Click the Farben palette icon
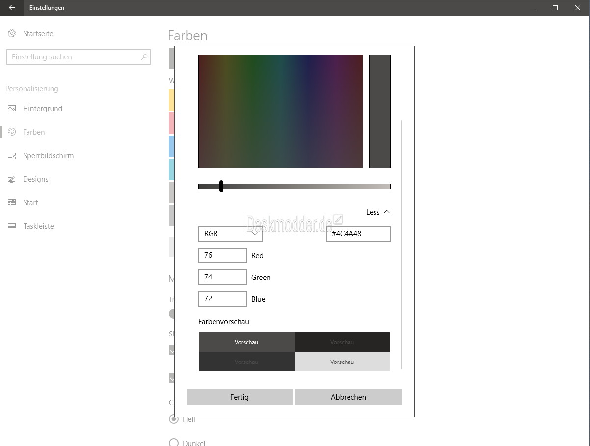Viewport: 590px width, 446px height. (x=12, y=132)
